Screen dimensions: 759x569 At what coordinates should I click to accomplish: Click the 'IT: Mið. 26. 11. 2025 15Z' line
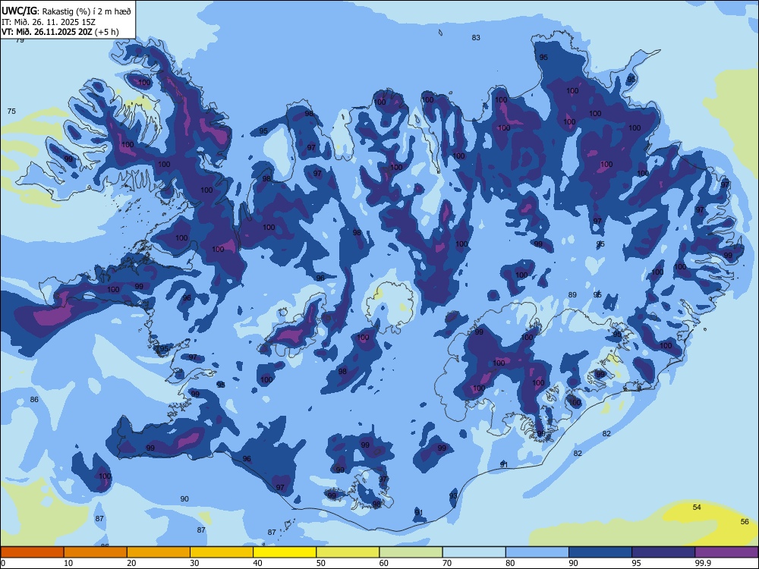pos(49,22)
